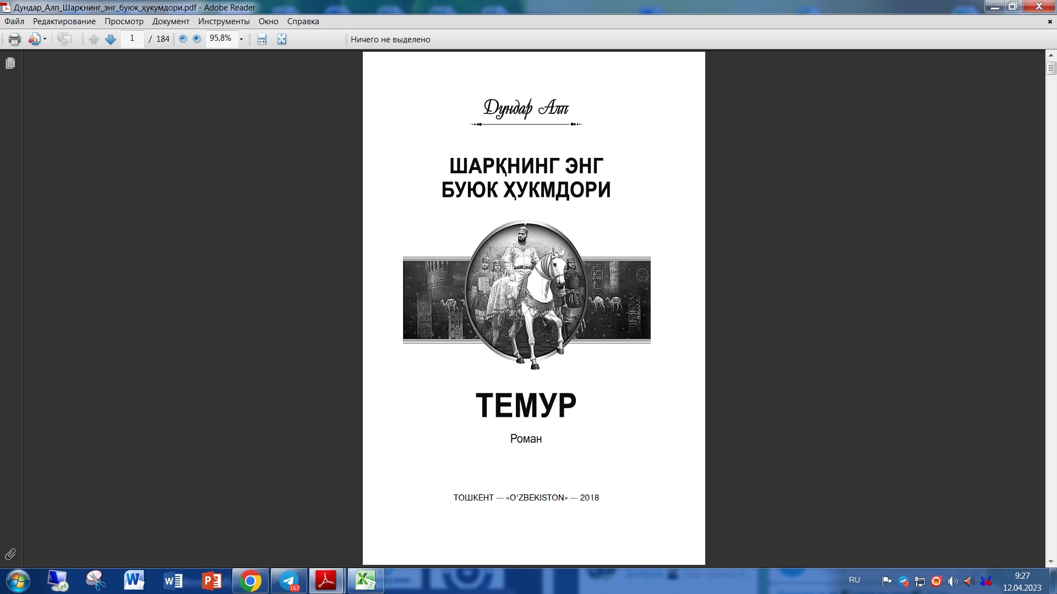The width and height of the screenshot is (1057, 594).
Task: Click the fit one full page icon
Action: tap(282, 39)
